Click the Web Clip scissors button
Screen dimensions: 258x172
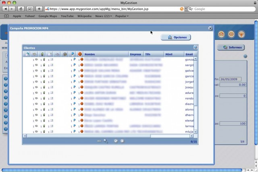point(30,9)
